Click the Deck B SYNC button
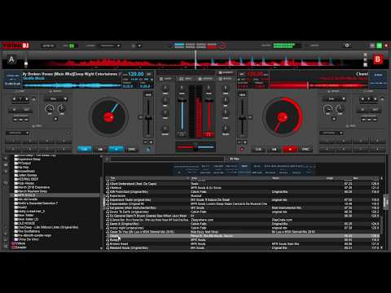Image resolution: width=391 pixels, height=293 pixels. tap(305, 149)
